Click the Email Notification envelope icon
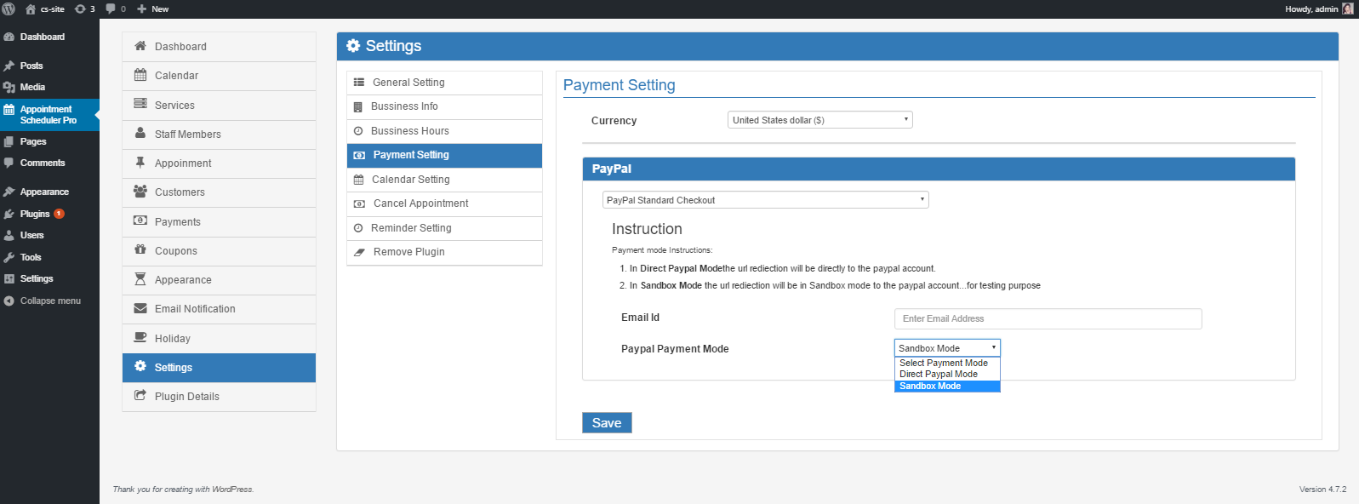This screenshot has width=1359, height=504. click(x=140, y=308)
